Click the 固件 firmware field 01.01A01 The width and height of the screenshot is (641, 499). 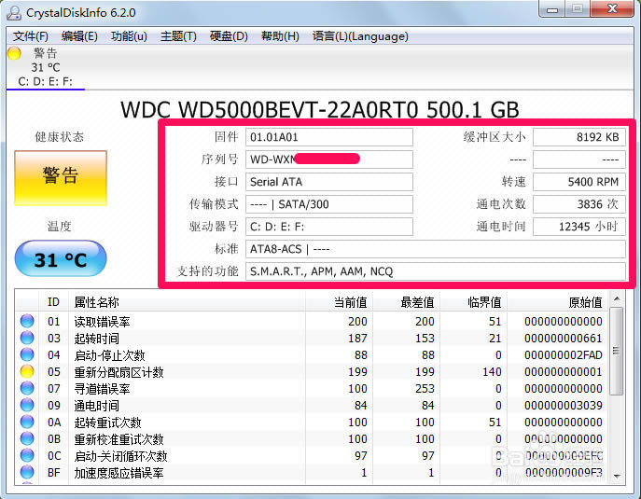pos(329,137)
